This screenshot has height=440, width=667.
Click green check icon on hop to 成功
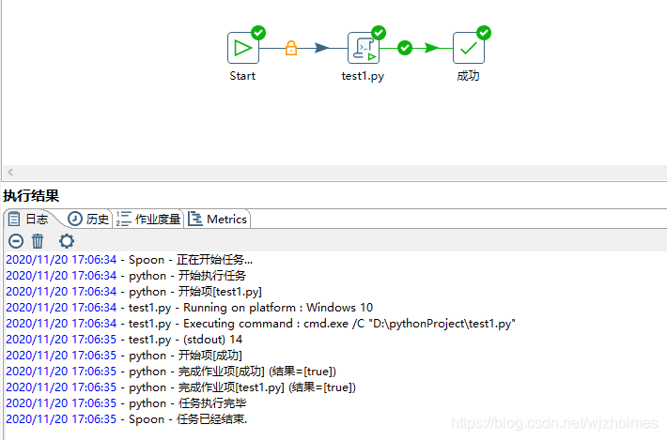(x=405, y=48)
